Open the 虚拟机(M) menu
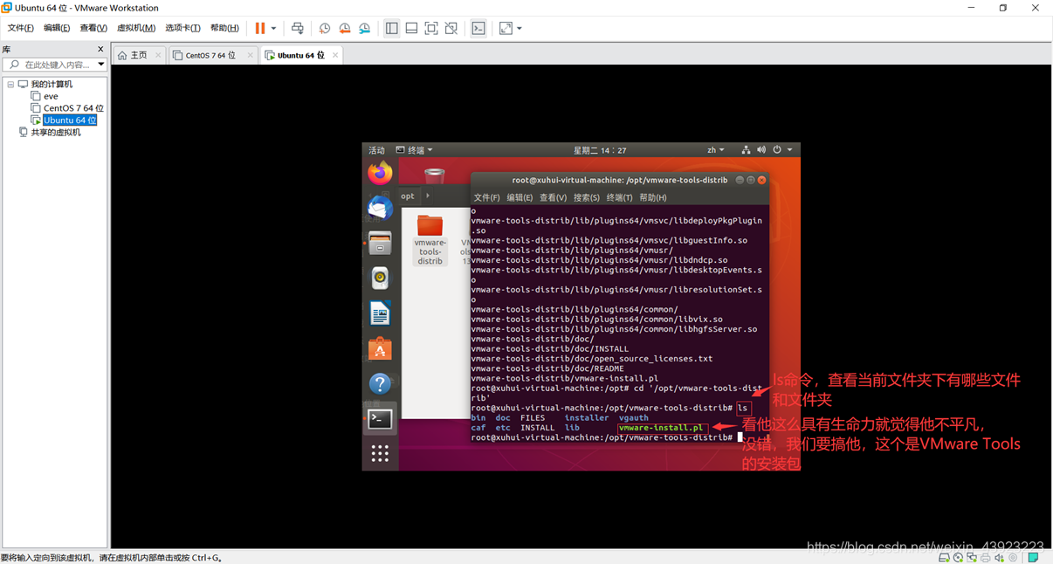Viewport: 1053px width, 564px height. click(x=136, y=28)
